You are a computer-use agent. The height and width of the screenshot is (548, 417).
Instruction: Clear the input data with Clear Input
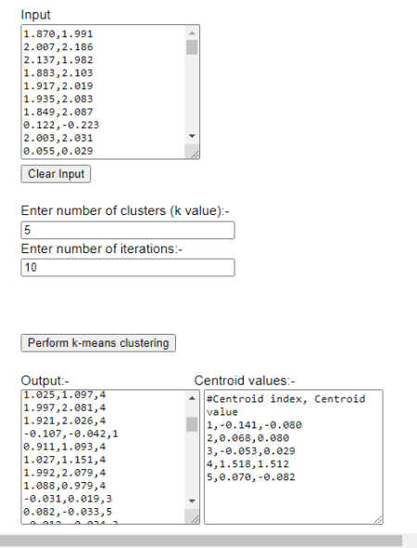pyautogui.click(x=56, y=173)
